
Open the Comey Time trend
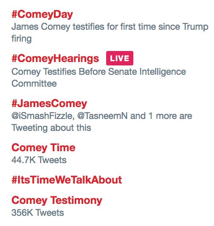click(x=43, y=148)
